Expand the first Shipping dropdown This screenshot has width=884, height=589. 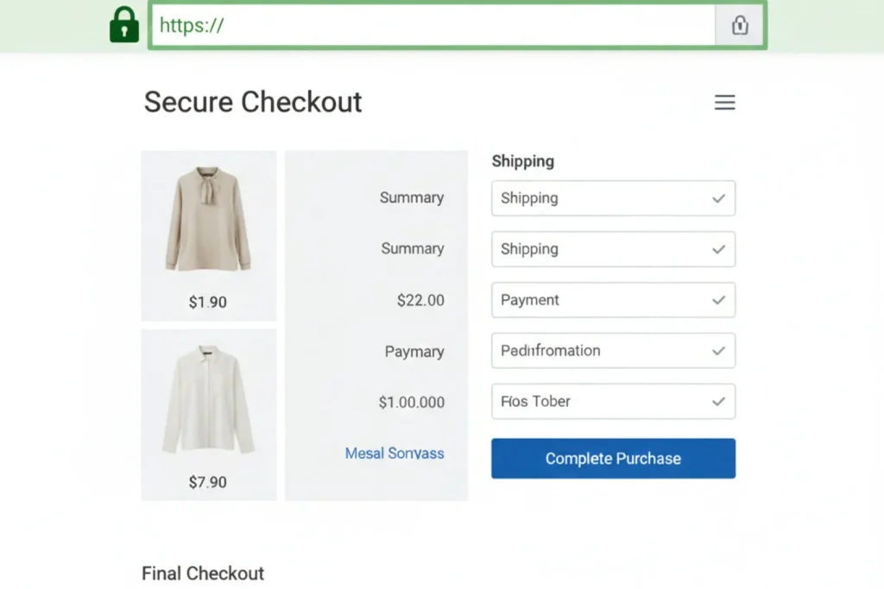coord(613,198)
